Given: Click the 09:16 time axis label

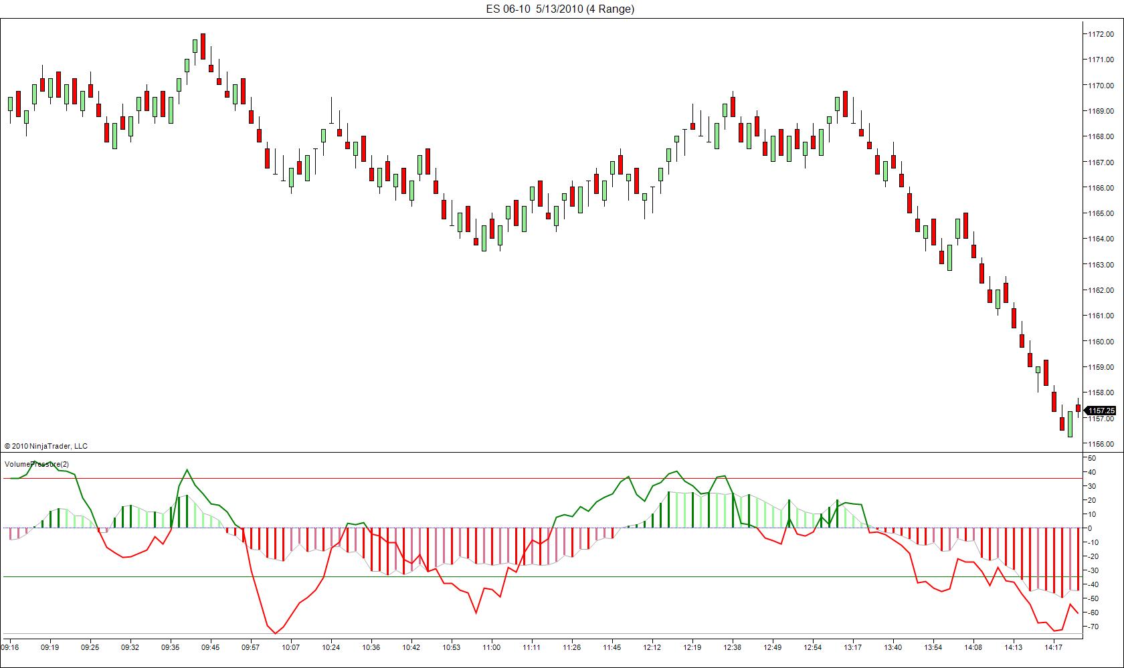Looking at the screenshot, I should pyautogui.click(x=10, y=647).
